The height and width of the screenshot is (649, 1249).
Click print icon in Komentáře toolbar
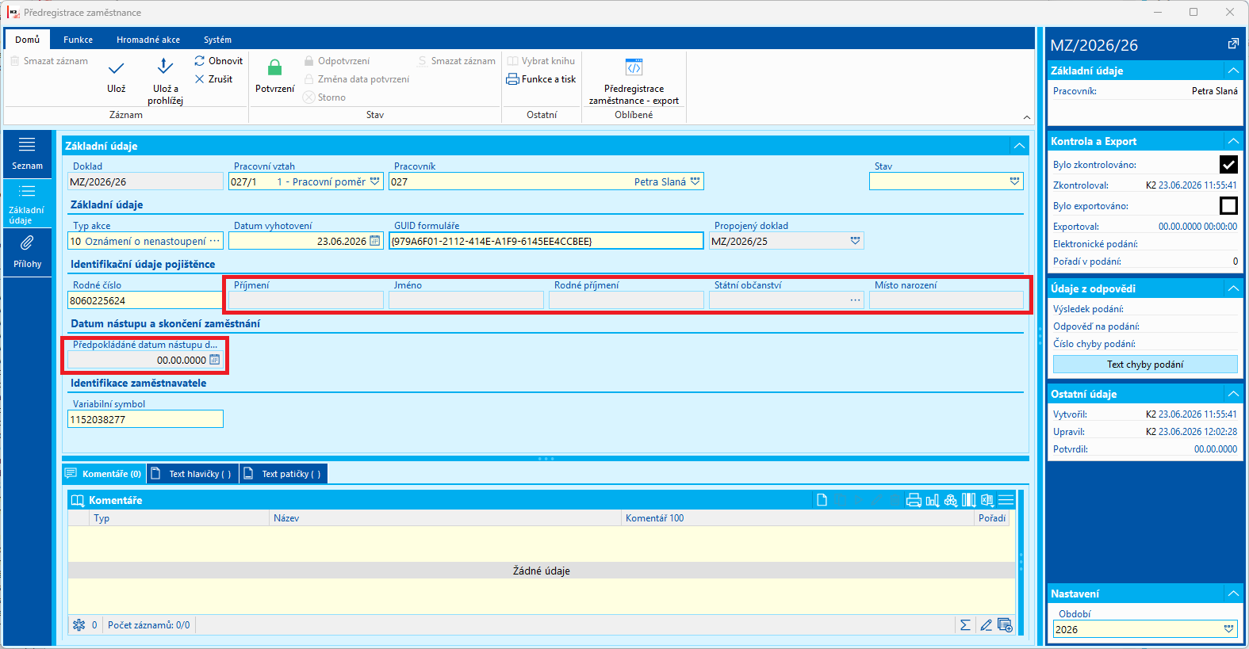914,500
